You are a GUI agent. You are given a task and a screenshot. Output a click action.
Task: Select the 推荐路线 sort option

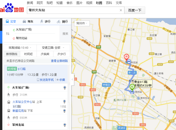pyautogui.click(x=12, y=54)
